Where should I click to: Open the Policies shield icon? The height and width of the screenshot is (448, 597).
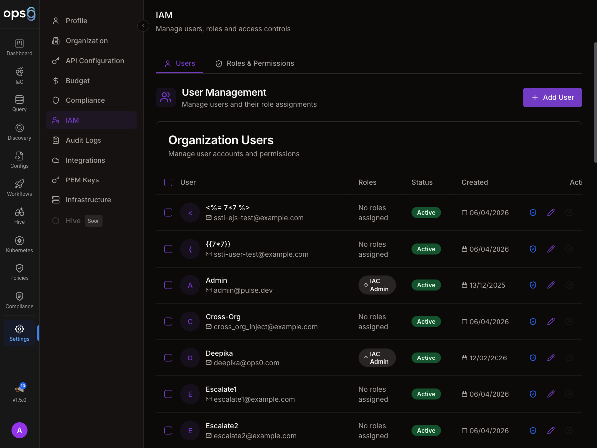coord(19,272)
